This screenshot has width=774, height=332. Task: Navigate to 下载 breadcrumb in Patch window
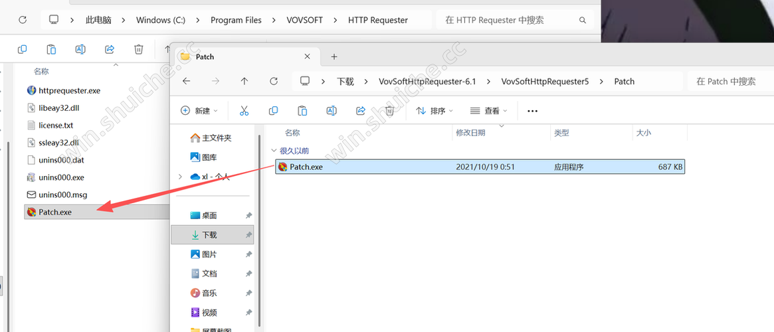345,82
